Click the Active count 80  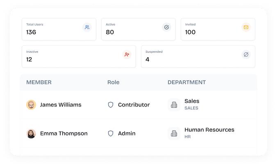coord(110,32)
